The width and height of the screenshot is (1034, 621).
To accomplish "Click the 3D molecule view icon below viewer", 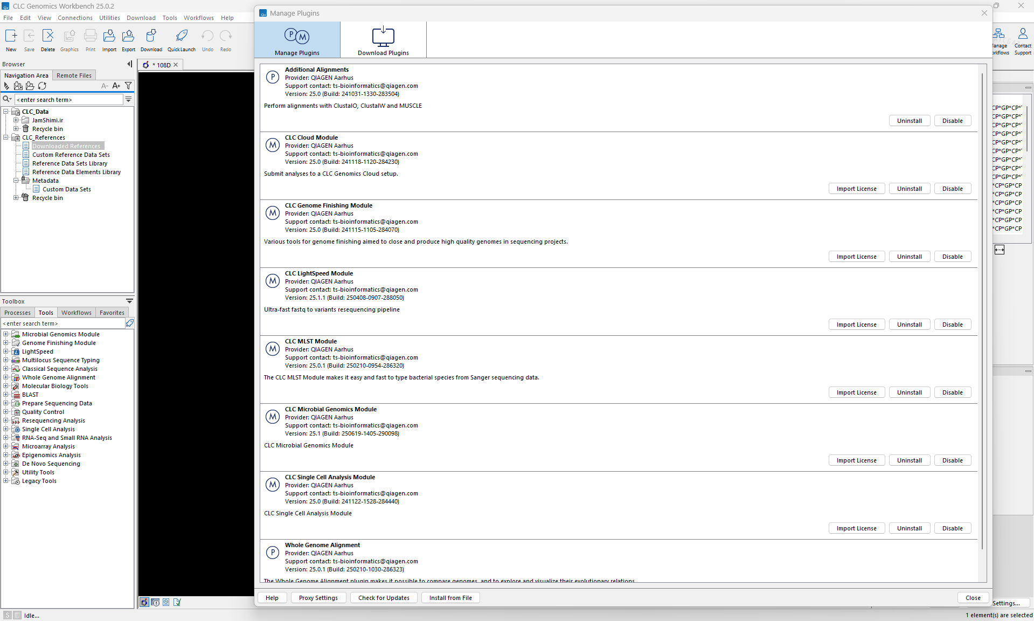I will [144, 602].
